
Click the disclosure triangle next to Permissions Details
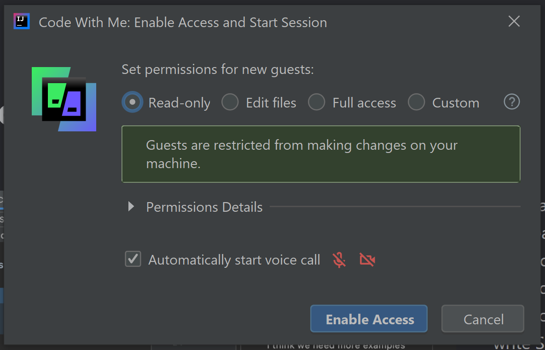click(131, 207)
